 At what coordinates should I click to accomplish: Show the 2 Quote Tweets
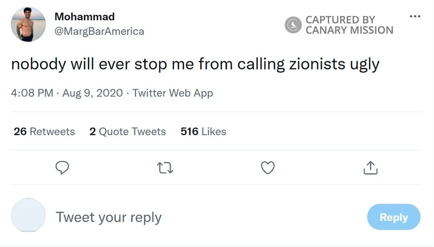[127, 131]
